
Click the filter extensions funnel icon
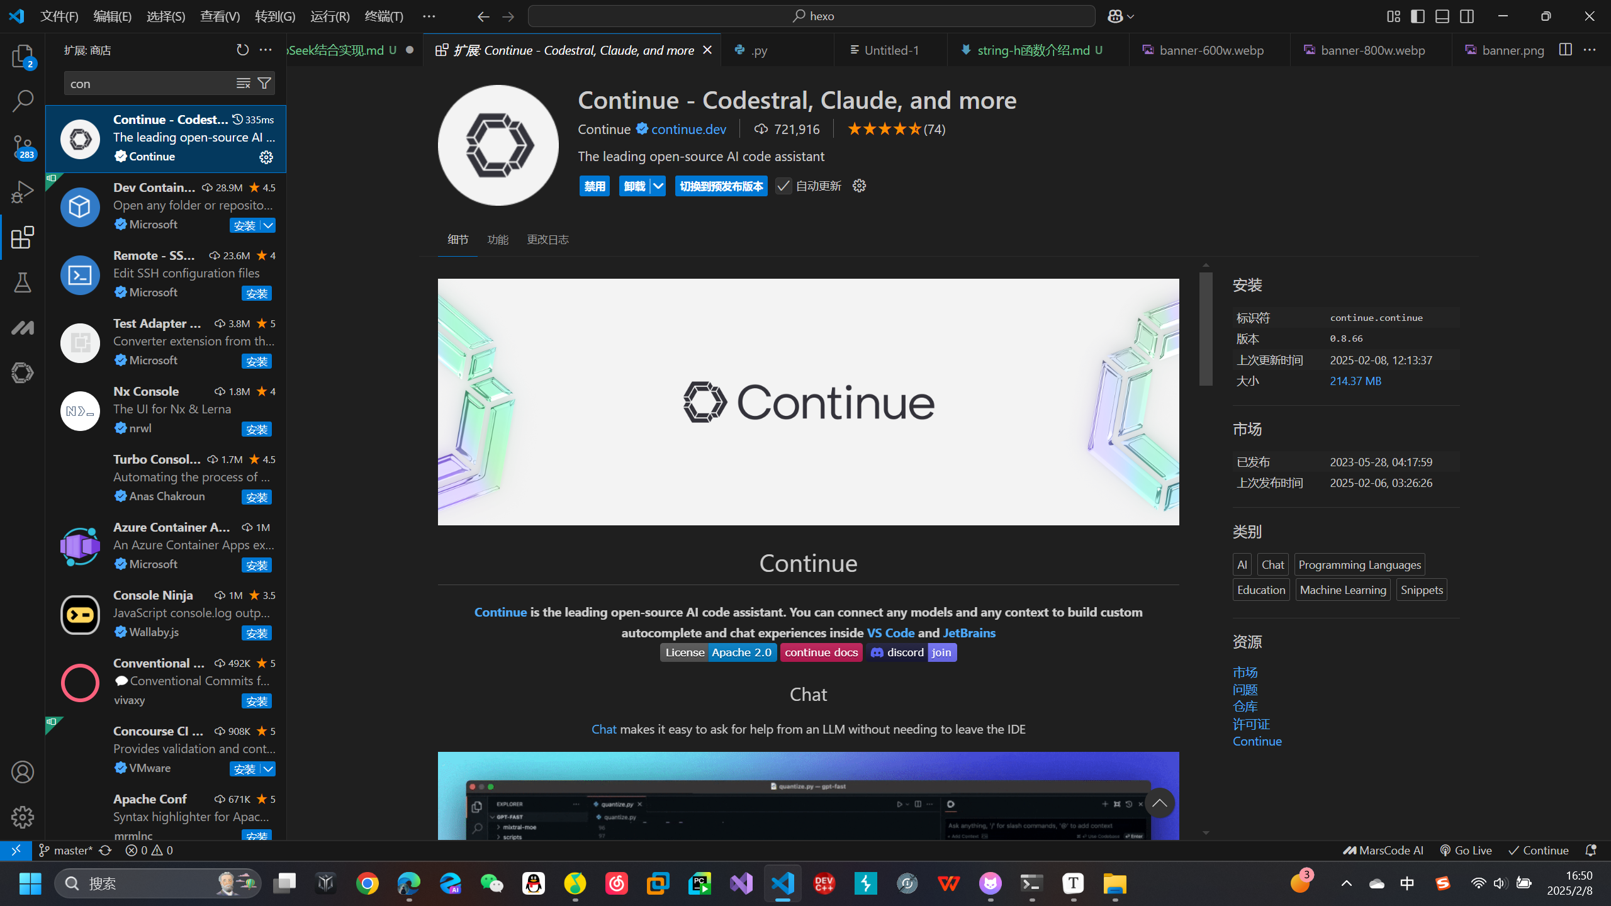265,83
